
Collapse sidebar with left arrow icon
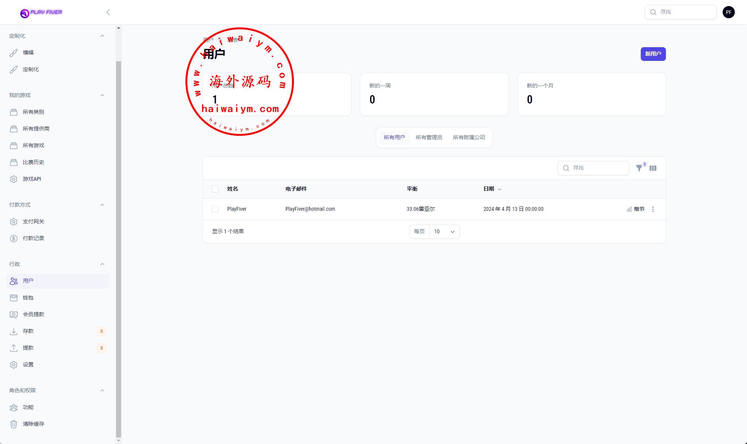108,12
